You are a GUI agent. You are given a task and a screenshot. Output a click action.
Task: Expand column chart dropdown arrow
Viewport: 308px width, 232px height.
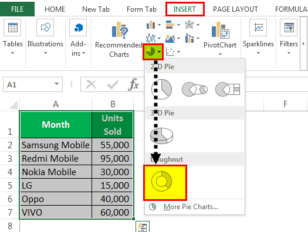click(x=159, y=25)
